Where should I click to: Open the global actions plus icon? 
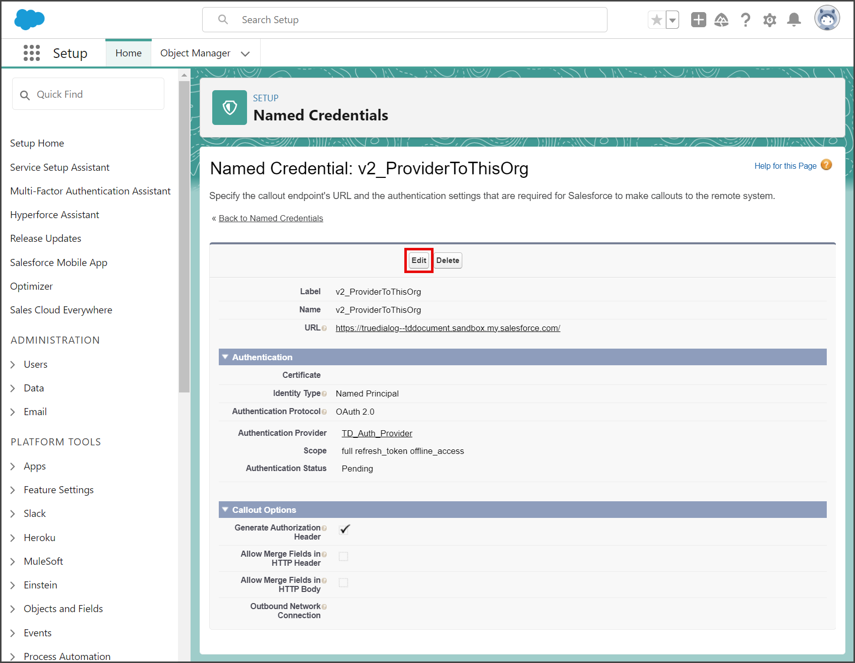click(x=698, y=20)
